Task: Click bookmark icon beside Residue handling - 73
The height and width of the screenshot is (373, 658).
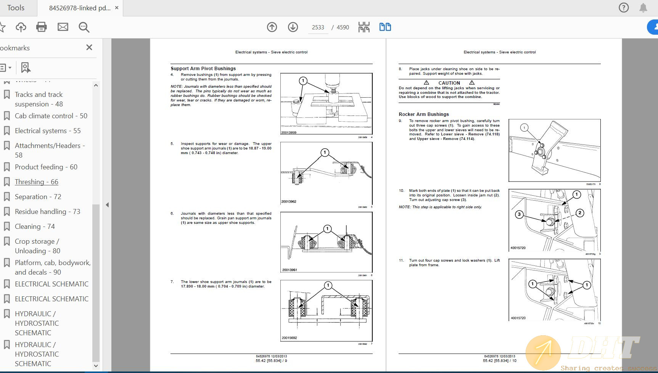Action: [x=6, y=212]
